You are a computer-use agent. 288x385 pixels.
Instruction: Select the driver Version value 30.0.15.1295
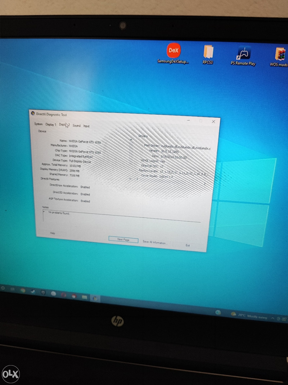point(170,152)
